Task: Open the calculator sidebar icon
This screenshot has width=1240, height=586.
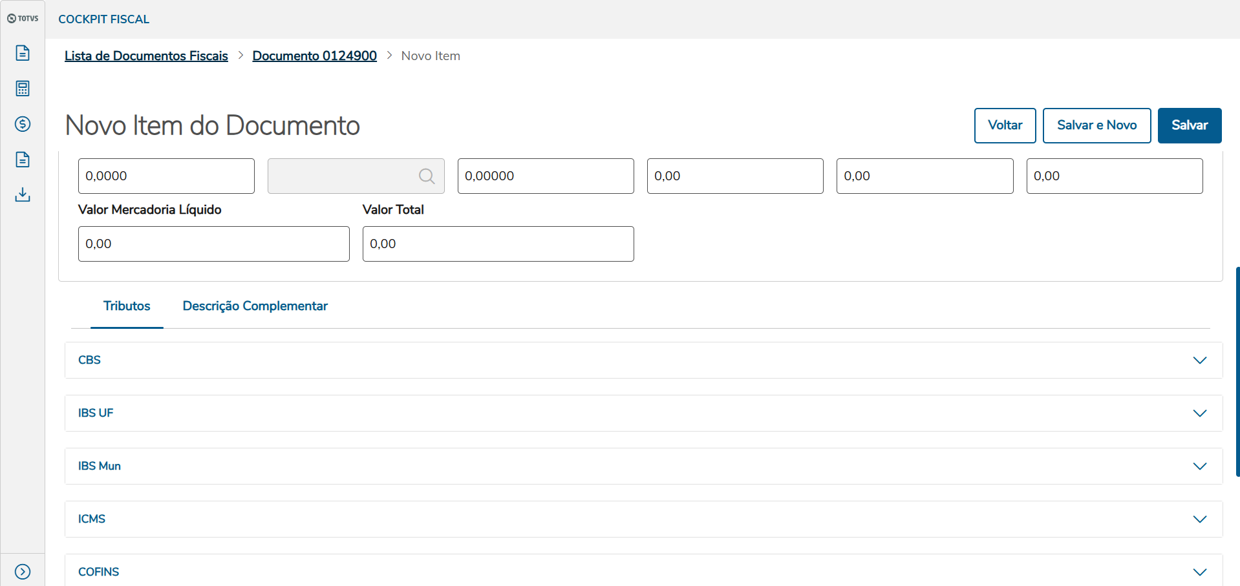Action: [x=23, y=89]
